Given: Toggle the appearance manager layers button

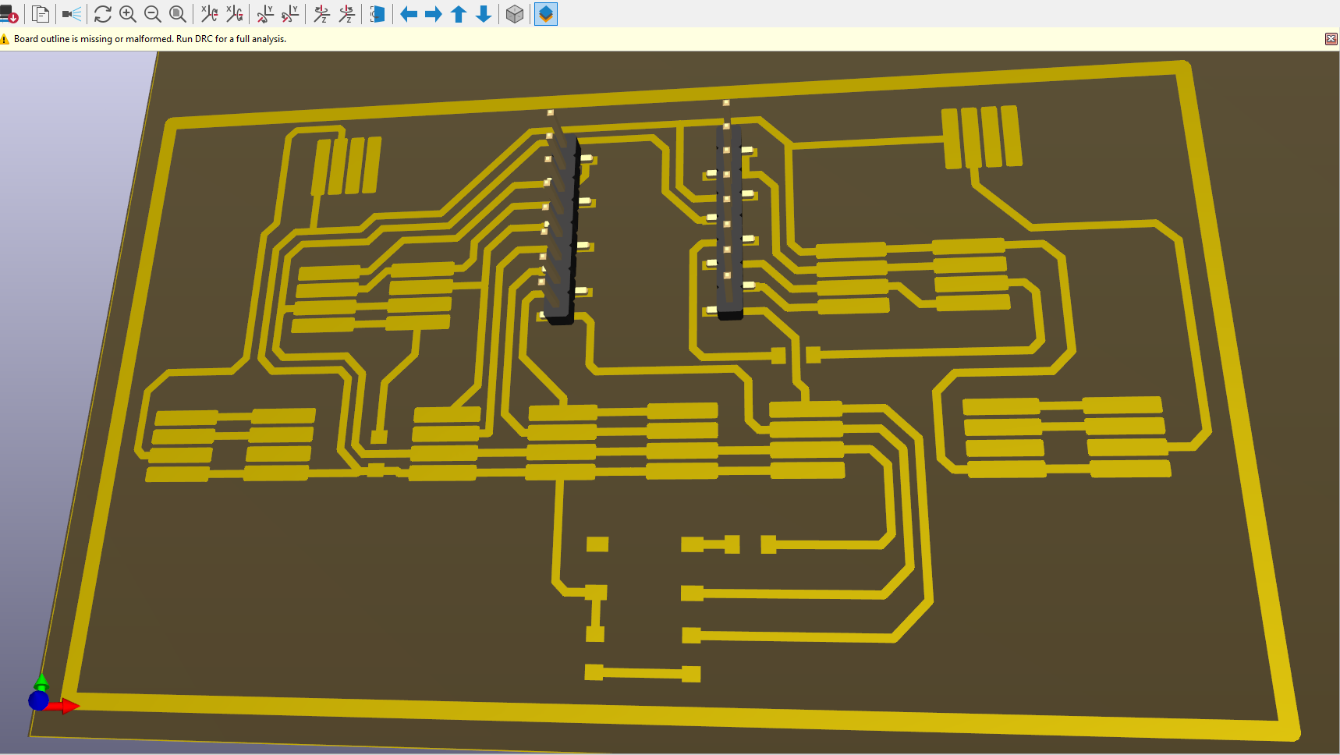Looking at the screenshot, I should (546, 14).
